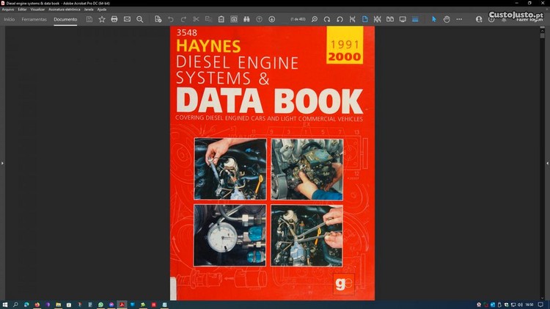550x309 pixels.
Task: Activate the arrow selection tool
Action: pos(433,19)
